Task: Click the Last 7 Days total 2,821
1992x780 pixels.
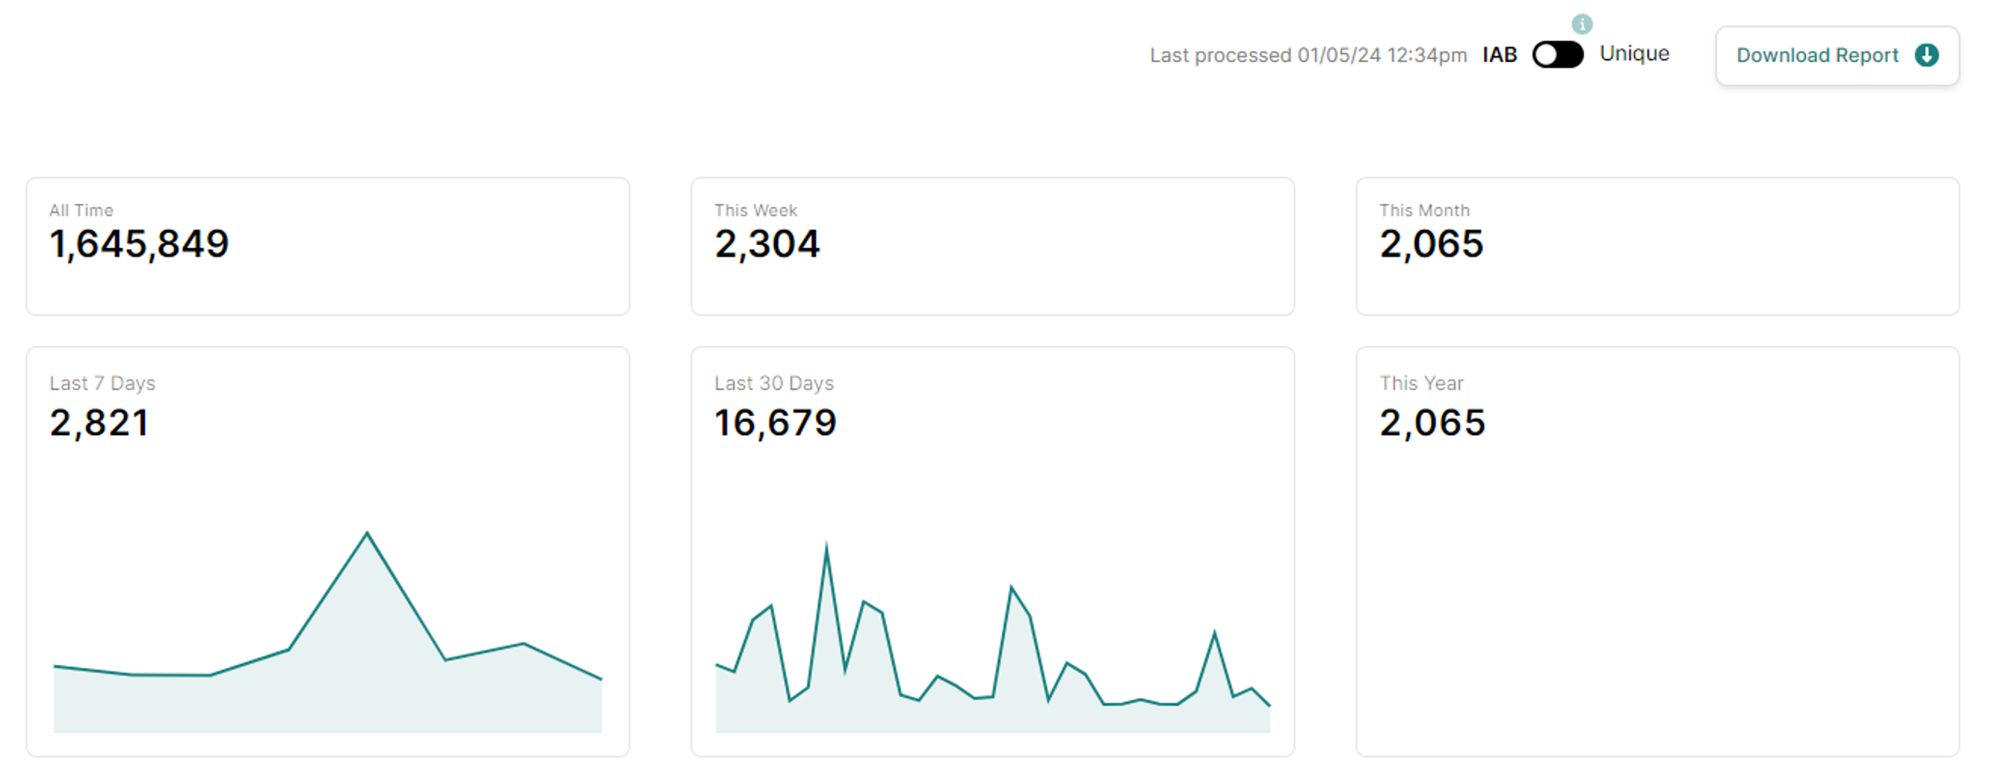Action: tap(99, 423)
